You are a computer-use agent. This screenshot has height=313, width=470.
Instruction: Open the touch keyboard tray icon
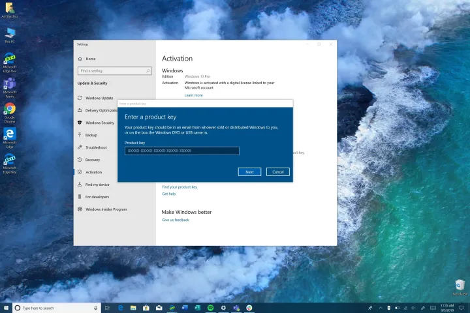click(x=433, y=308)
